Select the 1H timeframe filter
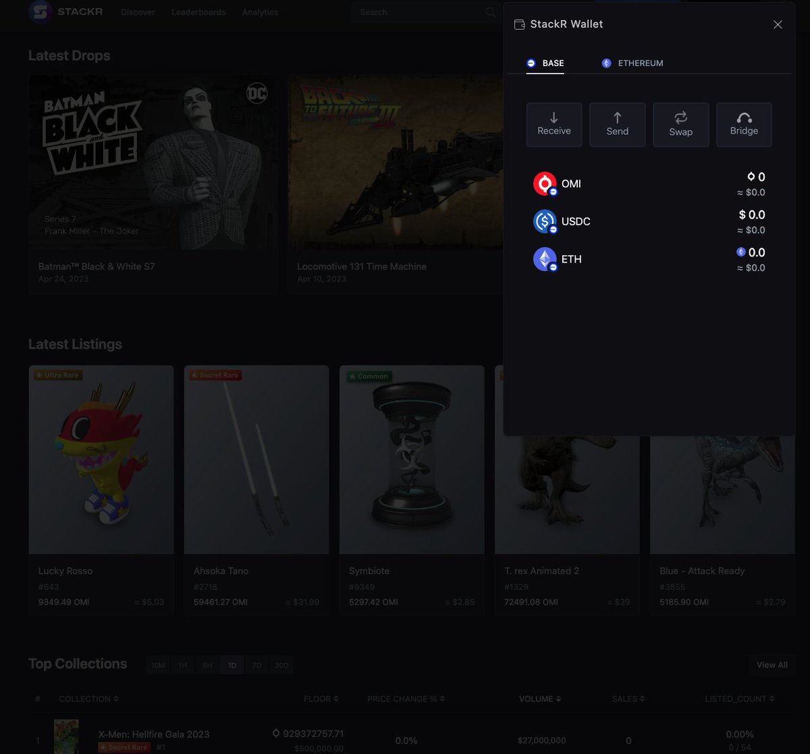The width and height of the screenshot is (810, 754). [x=182, y=665]
